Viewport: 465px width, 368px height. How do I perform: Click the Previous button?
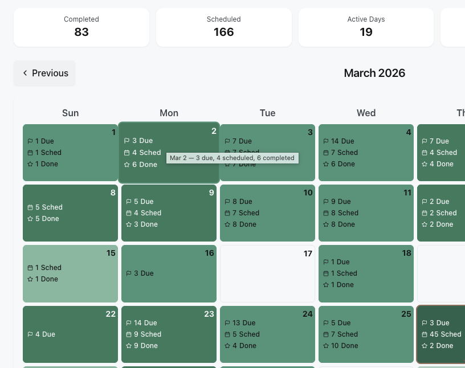[44, 73]
